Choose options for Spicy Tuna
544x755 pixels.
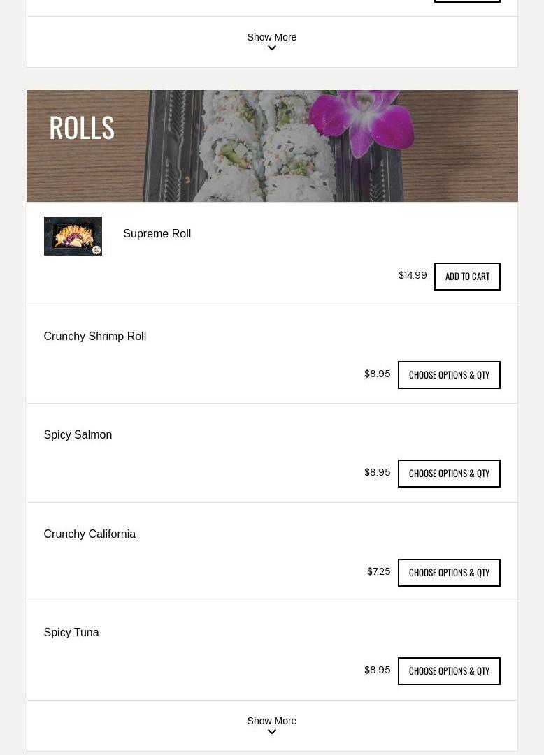(448, 671)
